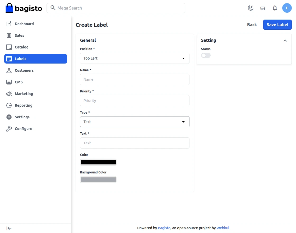Open user profile avatar E
The height and width of the screenshot is (233, 296).
[287, 8]
